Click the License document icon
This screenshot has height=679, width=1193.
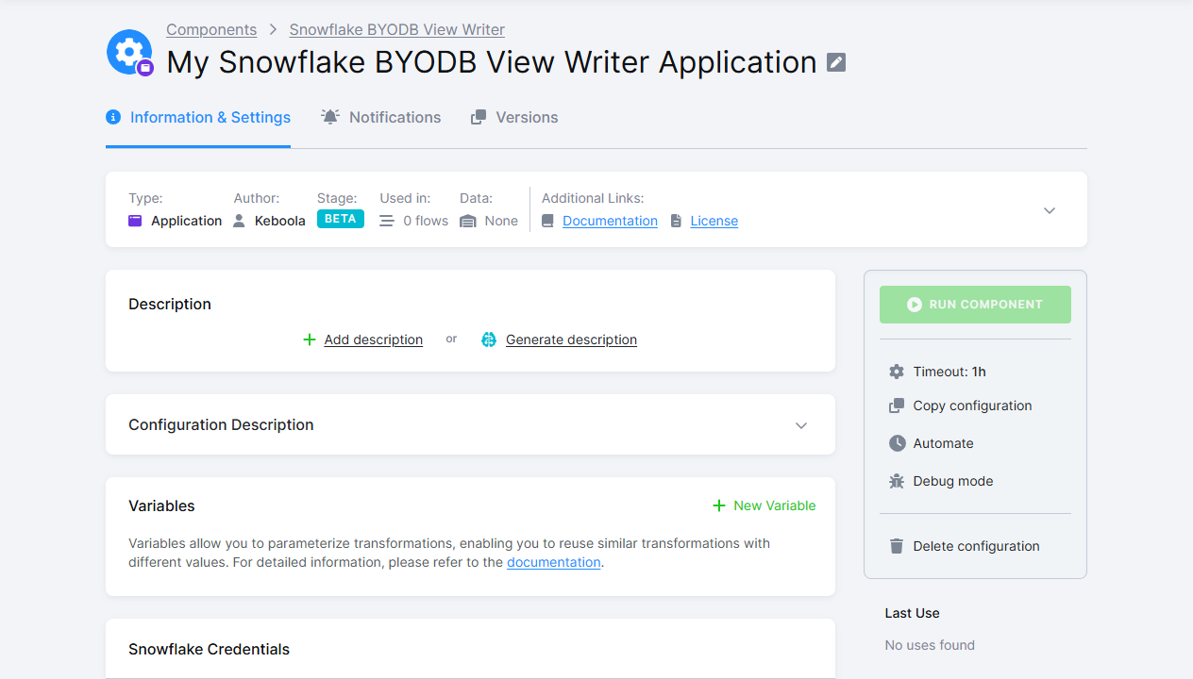point(676,220)
